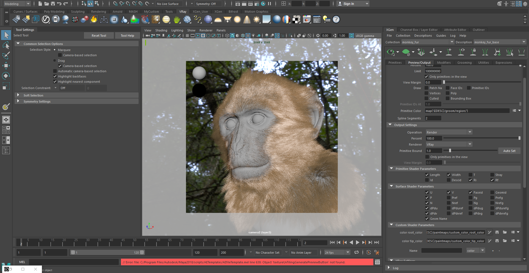Click the play forward button
This screenshot has height=273, width=529.
coord(358,242)
